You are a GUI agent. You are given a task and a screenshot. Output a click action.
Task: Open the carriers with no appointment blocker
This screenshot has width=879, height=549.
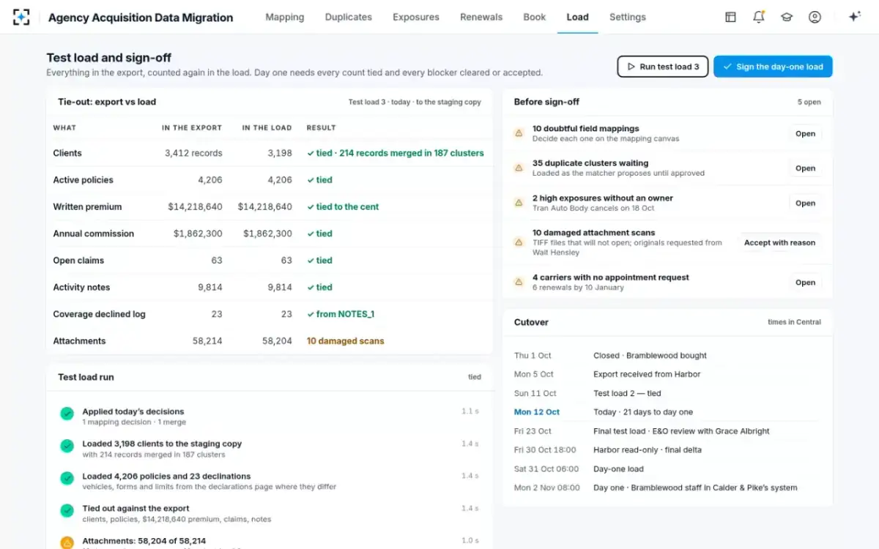pyautogui.click(x=805, y=283)
